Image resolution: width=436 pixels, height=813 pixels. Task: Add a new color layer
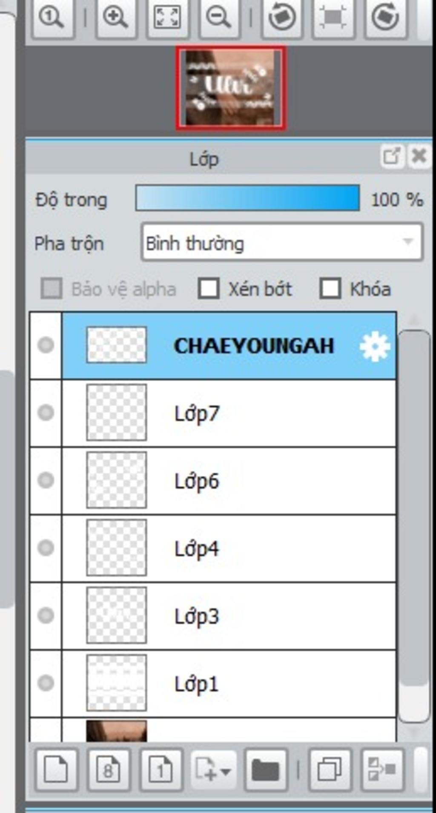coord(56,770)
